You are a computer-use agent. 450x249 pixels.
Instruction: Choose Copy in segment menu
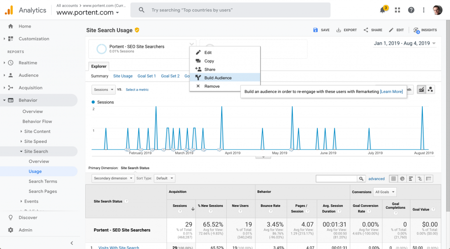click(x=225, y=61)
